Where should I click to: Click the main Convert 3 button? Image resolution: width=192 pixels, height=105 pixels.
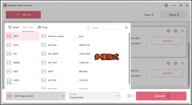[161, 96]
